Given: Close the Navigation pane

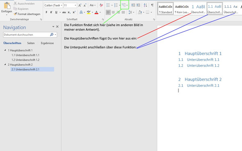Looking at the screenshot, I should click(57, 27).
